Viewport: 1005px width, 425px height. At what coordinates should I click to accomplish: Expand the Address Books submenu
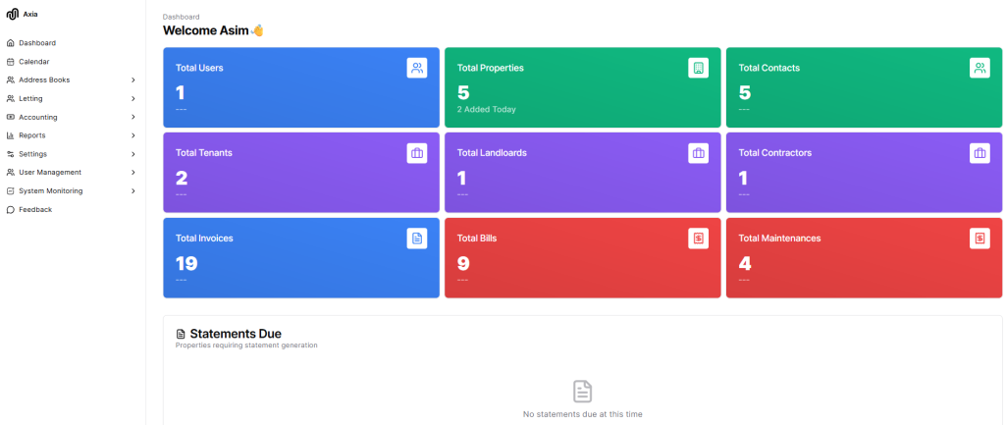(132, 80)
